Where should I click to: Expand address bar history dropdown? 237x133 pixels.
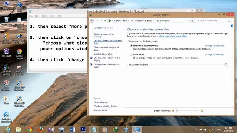[188, 21]
